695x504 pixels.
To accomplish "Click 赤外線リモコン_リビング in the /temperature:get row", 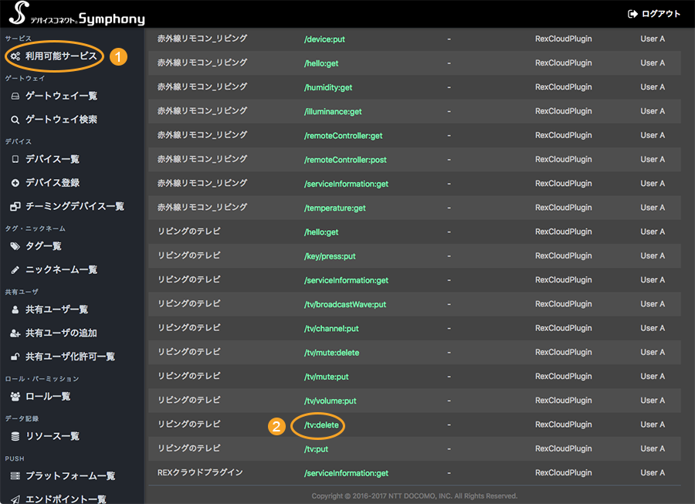I will click(x=202, y=208).
